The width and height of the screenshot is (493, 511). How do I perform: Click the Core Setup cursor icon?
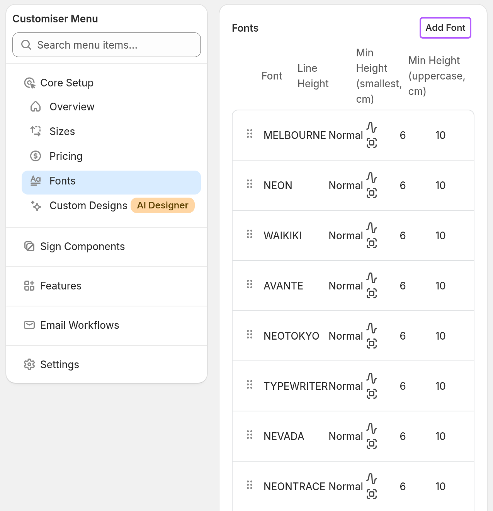tap(30, 83)
